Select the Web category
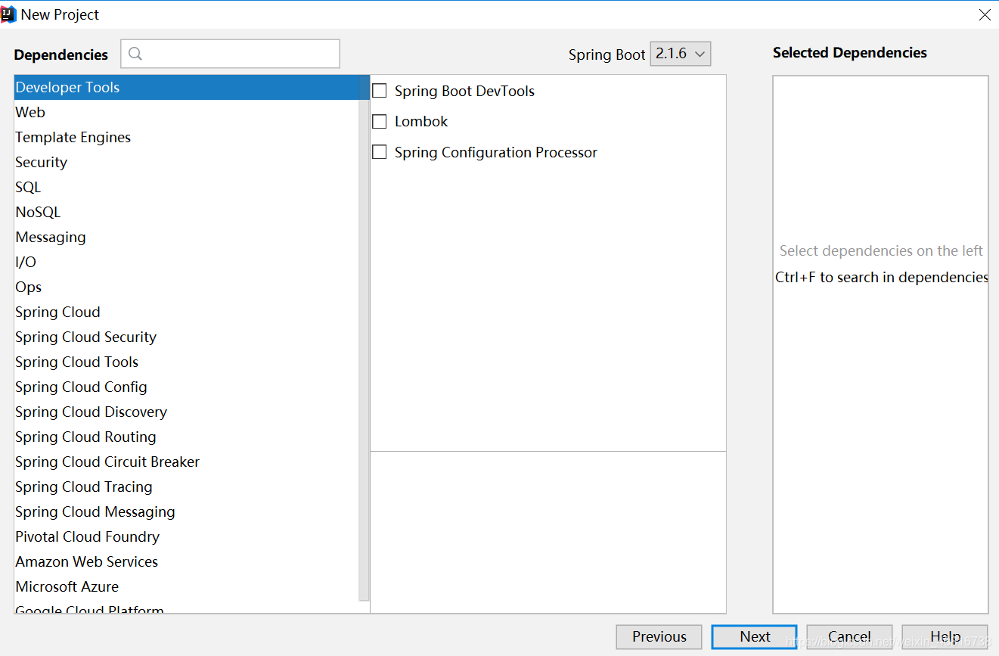Viewport: 999px width, 656px height. click(187, 112)
